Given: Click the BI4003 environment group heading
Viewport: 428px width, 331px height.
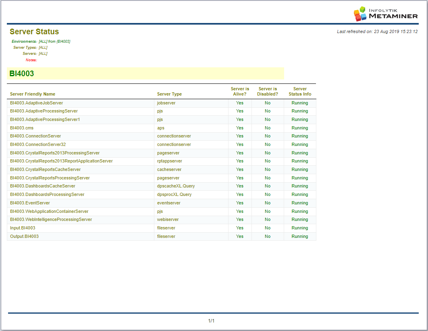Looking at the screenshot, I should [x=22, y=73].
